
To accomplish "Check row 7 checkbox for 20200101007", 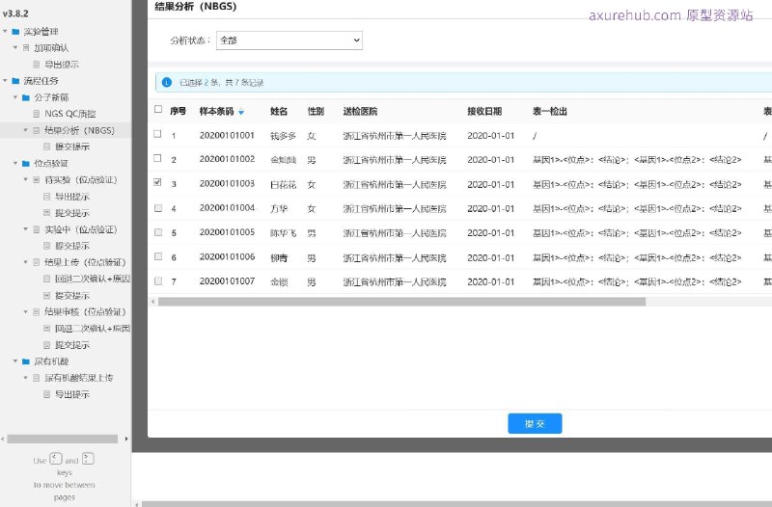I will pos(158,281).
